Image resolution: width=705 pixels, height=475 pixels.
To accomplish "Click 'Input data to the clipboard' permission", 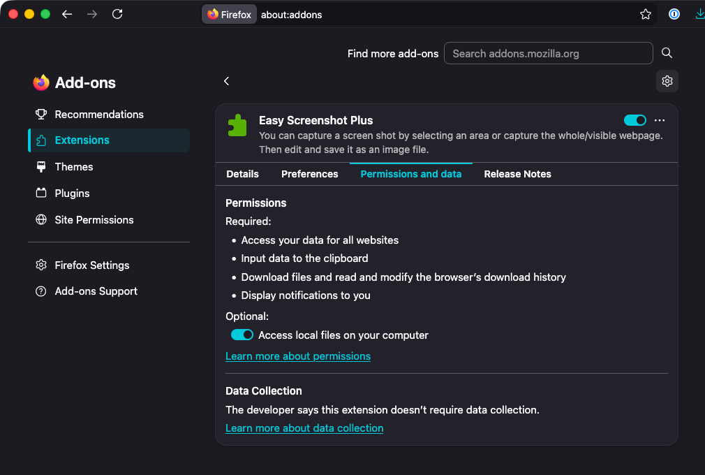I will point(304,258).
